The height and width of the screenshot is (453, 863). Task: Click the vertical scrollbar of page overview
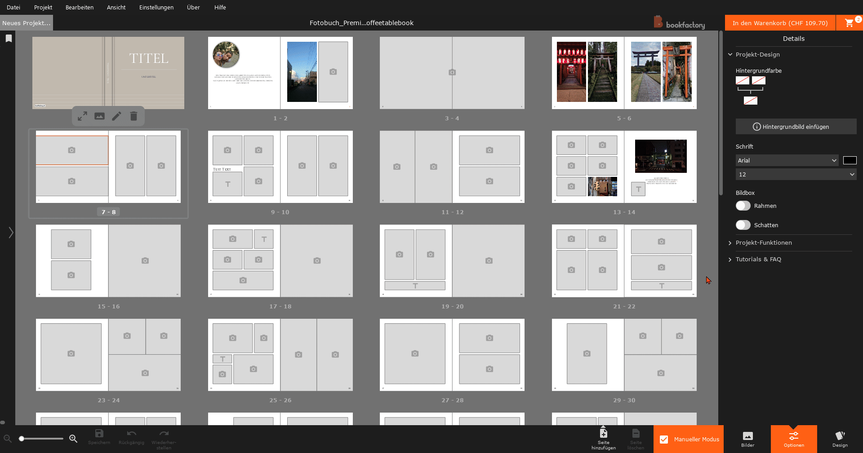tap(721, 112)
